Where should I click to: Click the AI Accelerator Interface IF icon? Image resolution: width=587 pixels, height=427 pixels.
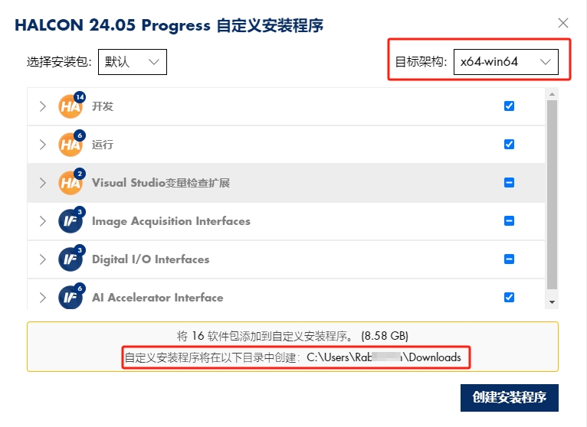(x=71, y=297)
